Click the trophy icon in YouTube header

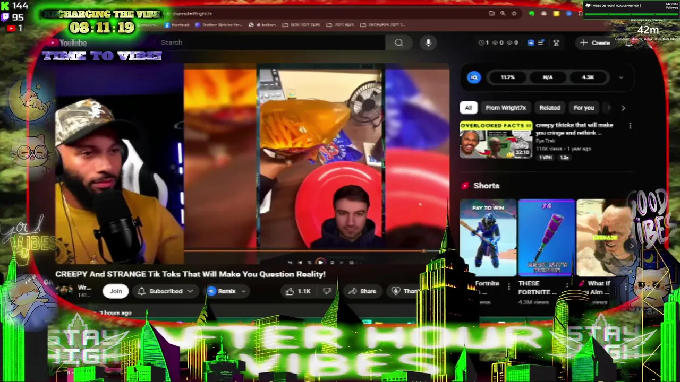click(556, 42)
